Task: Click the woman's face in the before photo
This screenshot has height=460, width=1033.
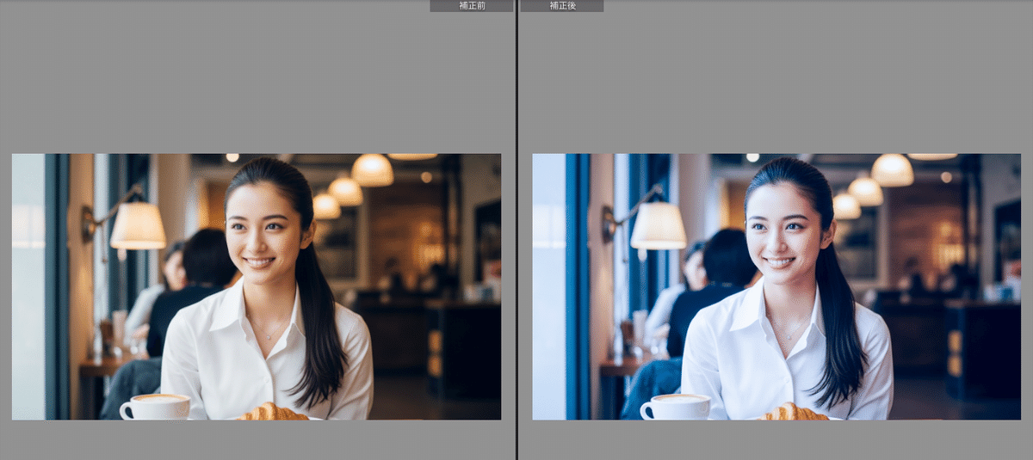Action: tap(257, 225)
